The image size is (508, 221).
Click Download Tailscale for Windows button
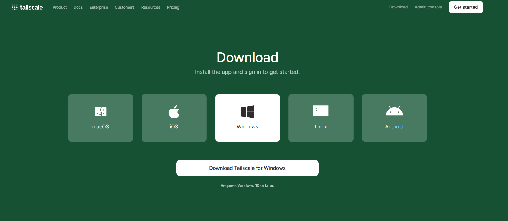(x=248, y=168)
